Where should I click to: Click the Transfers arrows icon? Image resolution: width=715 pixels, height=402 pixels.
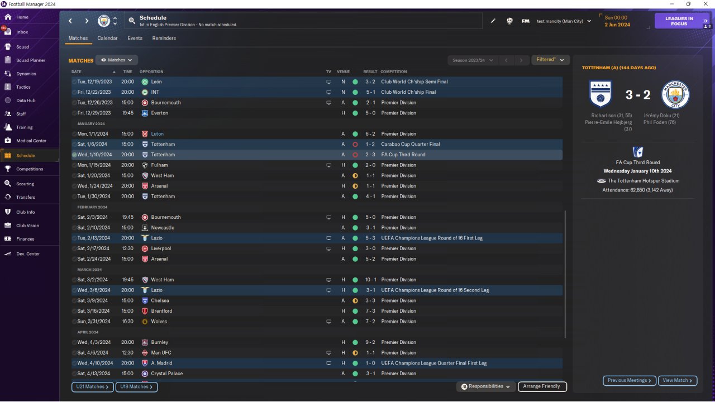pyautogui.click(x=8, y=197)
